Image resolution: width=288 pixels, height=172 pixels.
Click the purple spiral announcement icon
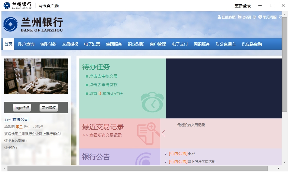(143, 159)
